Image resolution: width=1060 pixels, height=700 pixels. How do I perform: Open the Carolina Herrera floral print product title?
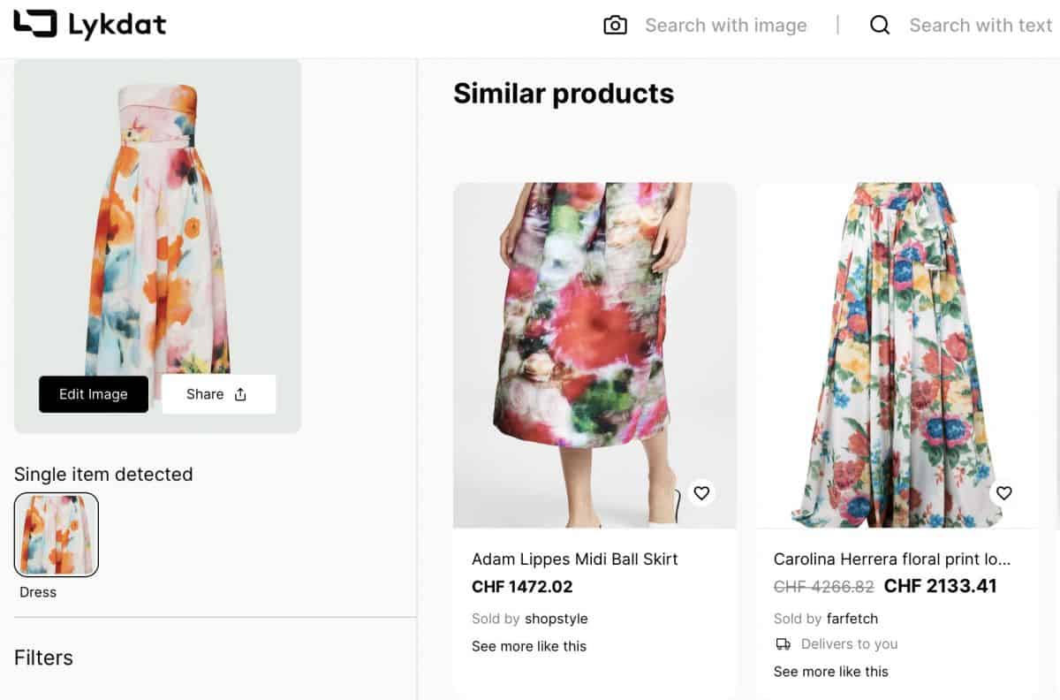(x=895, y=559)
